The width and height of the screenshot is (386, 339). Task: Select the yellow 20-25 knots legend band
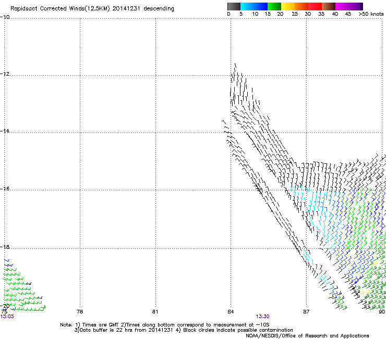click(288, 6)
